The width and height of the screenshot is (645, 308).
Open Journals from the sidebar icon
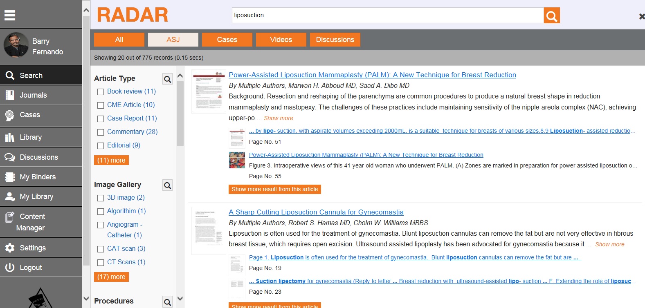(x=10, y=95)
